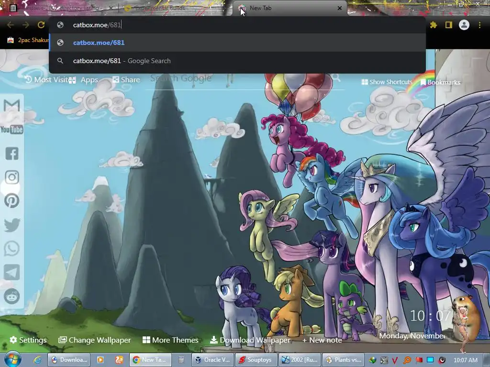Open the Downloa... taskbar window
The width and height of the screenshot is (490, 367).
pos(69,360)
